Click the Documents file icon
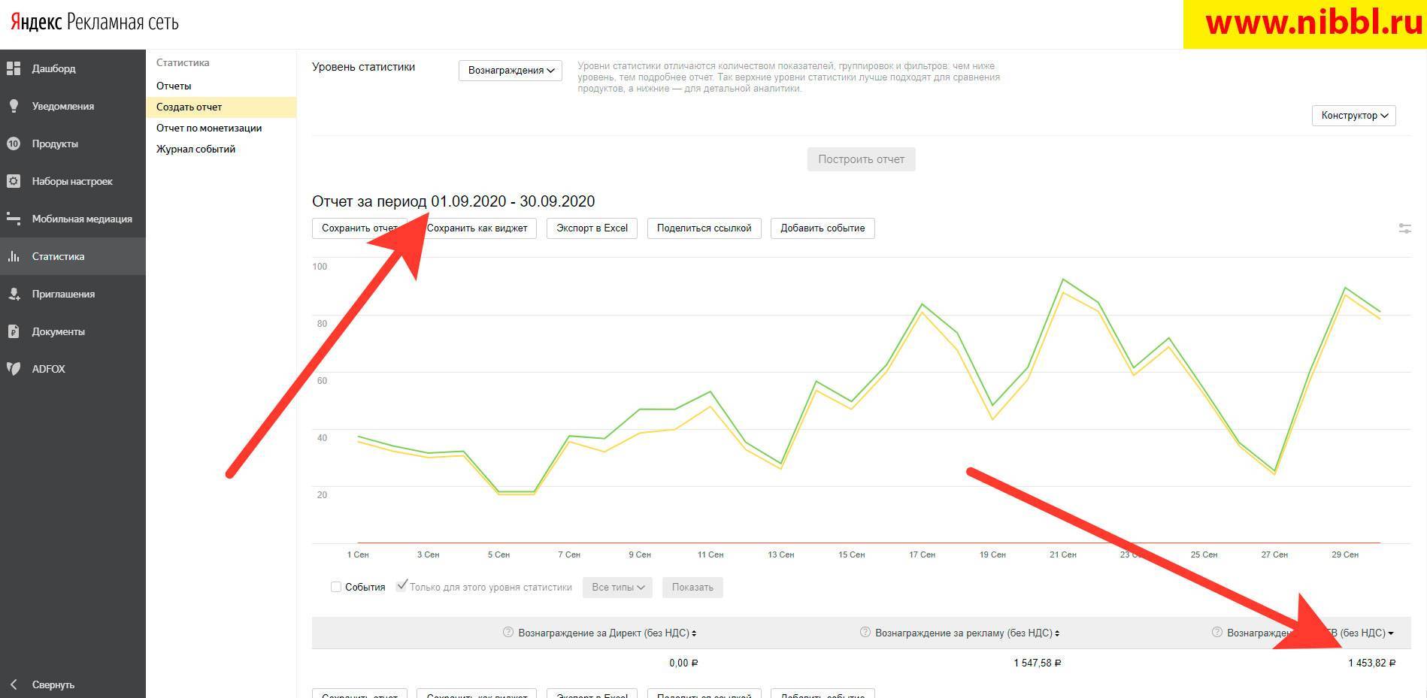1427x698 pixels. (14, 331)
